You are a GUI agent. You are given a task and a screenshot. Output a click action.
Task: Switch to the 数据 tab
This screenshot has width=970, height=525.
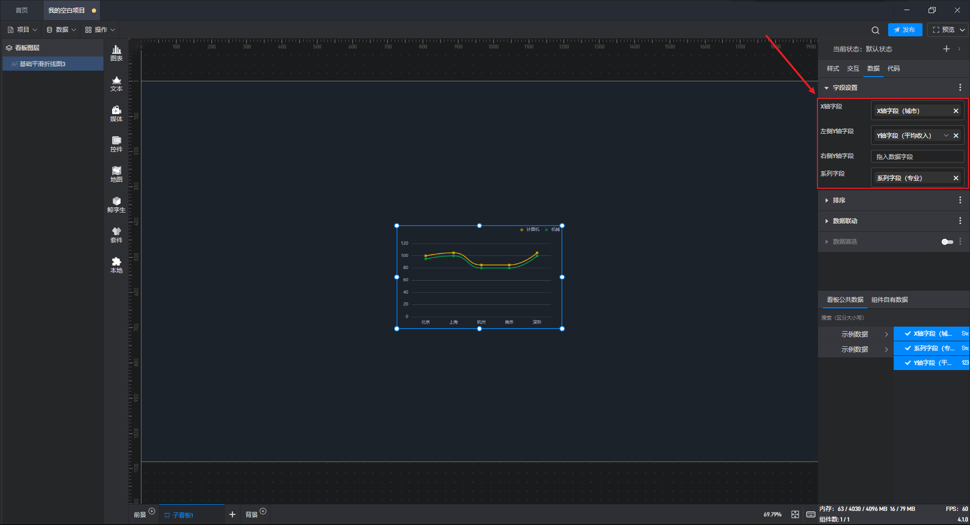tap(873, 69)
